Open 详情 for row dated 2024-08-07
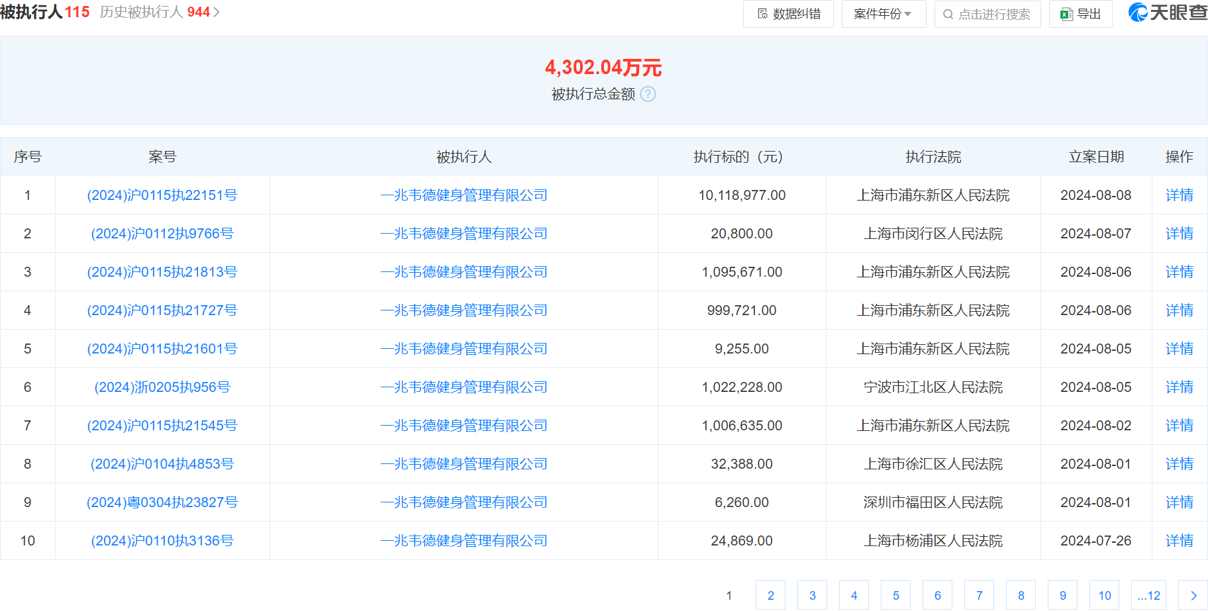Screen dimensions: 1208x611 [1180, 234]
